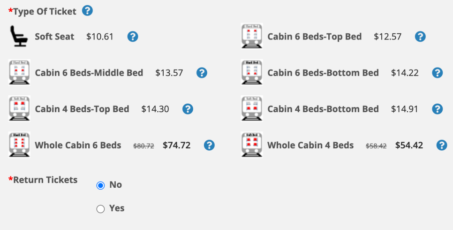Open help for Cabin 6 Beds-Middle Bed
453x230 pixels.
(x=202, y=73)
